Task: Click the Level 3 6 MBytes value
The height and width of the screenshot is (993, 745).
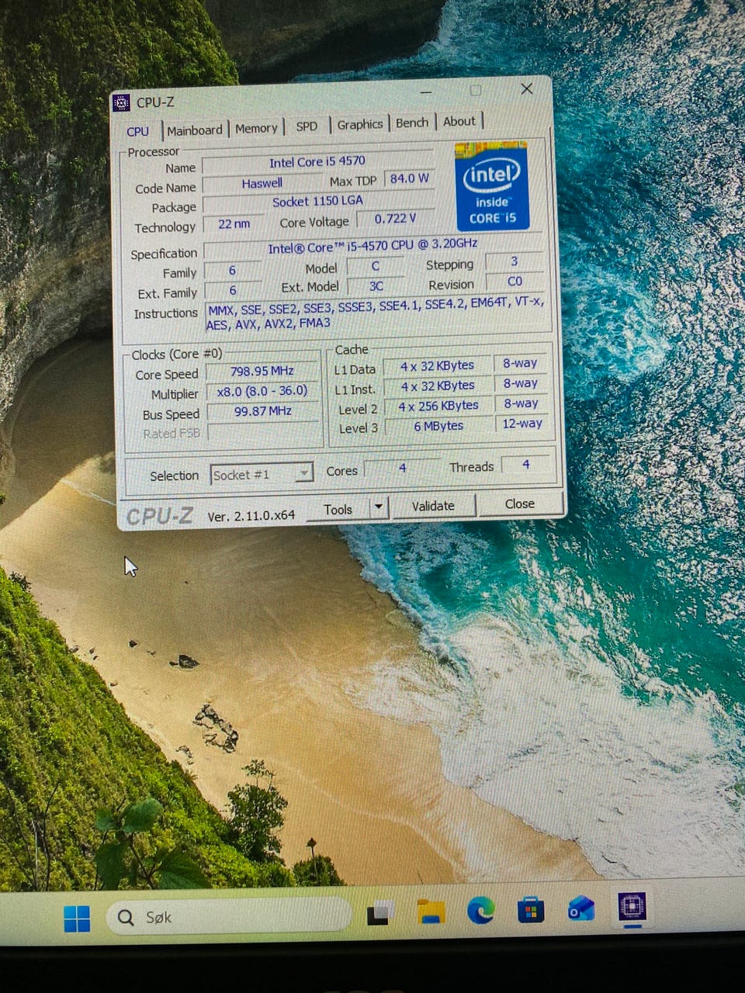Action: click(x=438, y=426)
